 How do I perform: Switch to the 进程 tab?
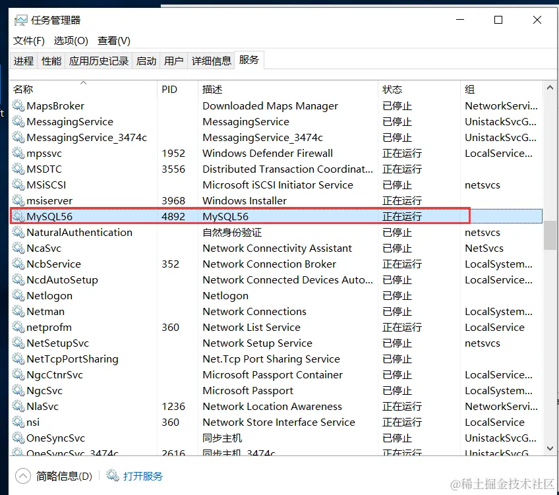pos(24,61)
